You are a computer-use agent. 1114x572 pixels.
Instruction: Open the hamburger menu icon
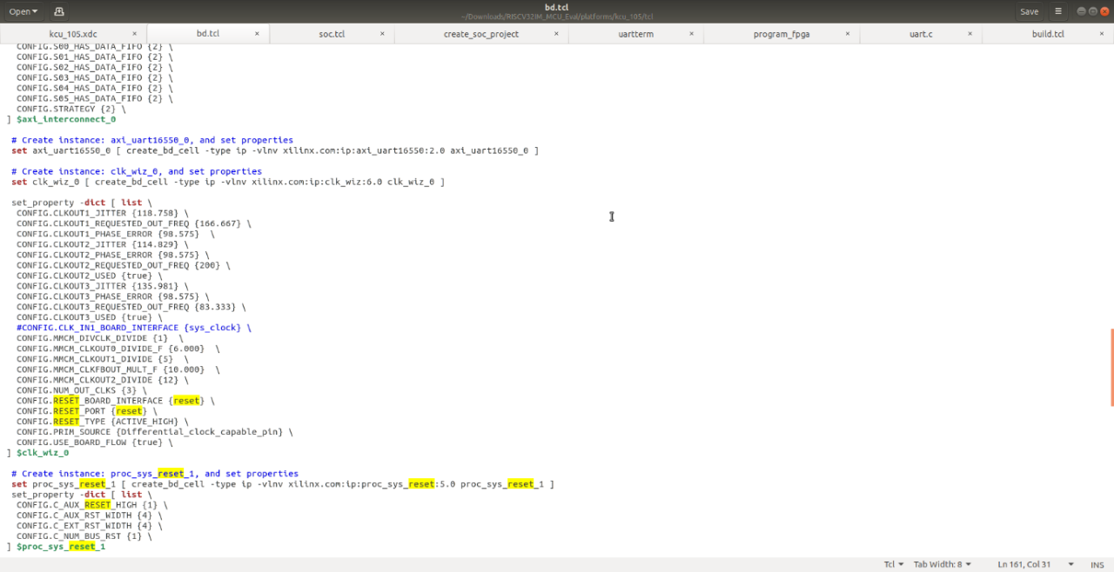(x=1058, y=11)
